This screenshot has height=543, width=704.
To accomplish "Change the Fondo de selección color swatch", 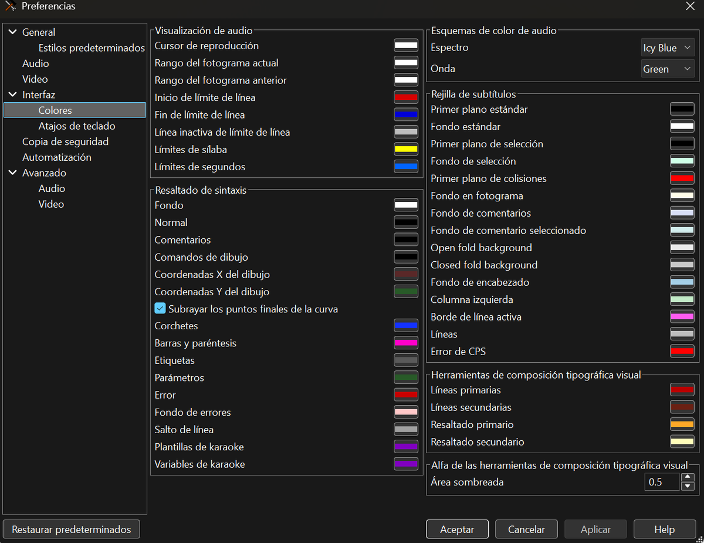I will (x=682, y=161).
